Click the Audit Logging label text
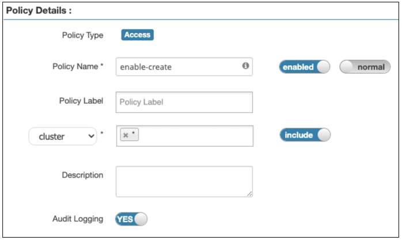Image resolution: width=402 pixels, height=240 pixels. tap(78, 219)
